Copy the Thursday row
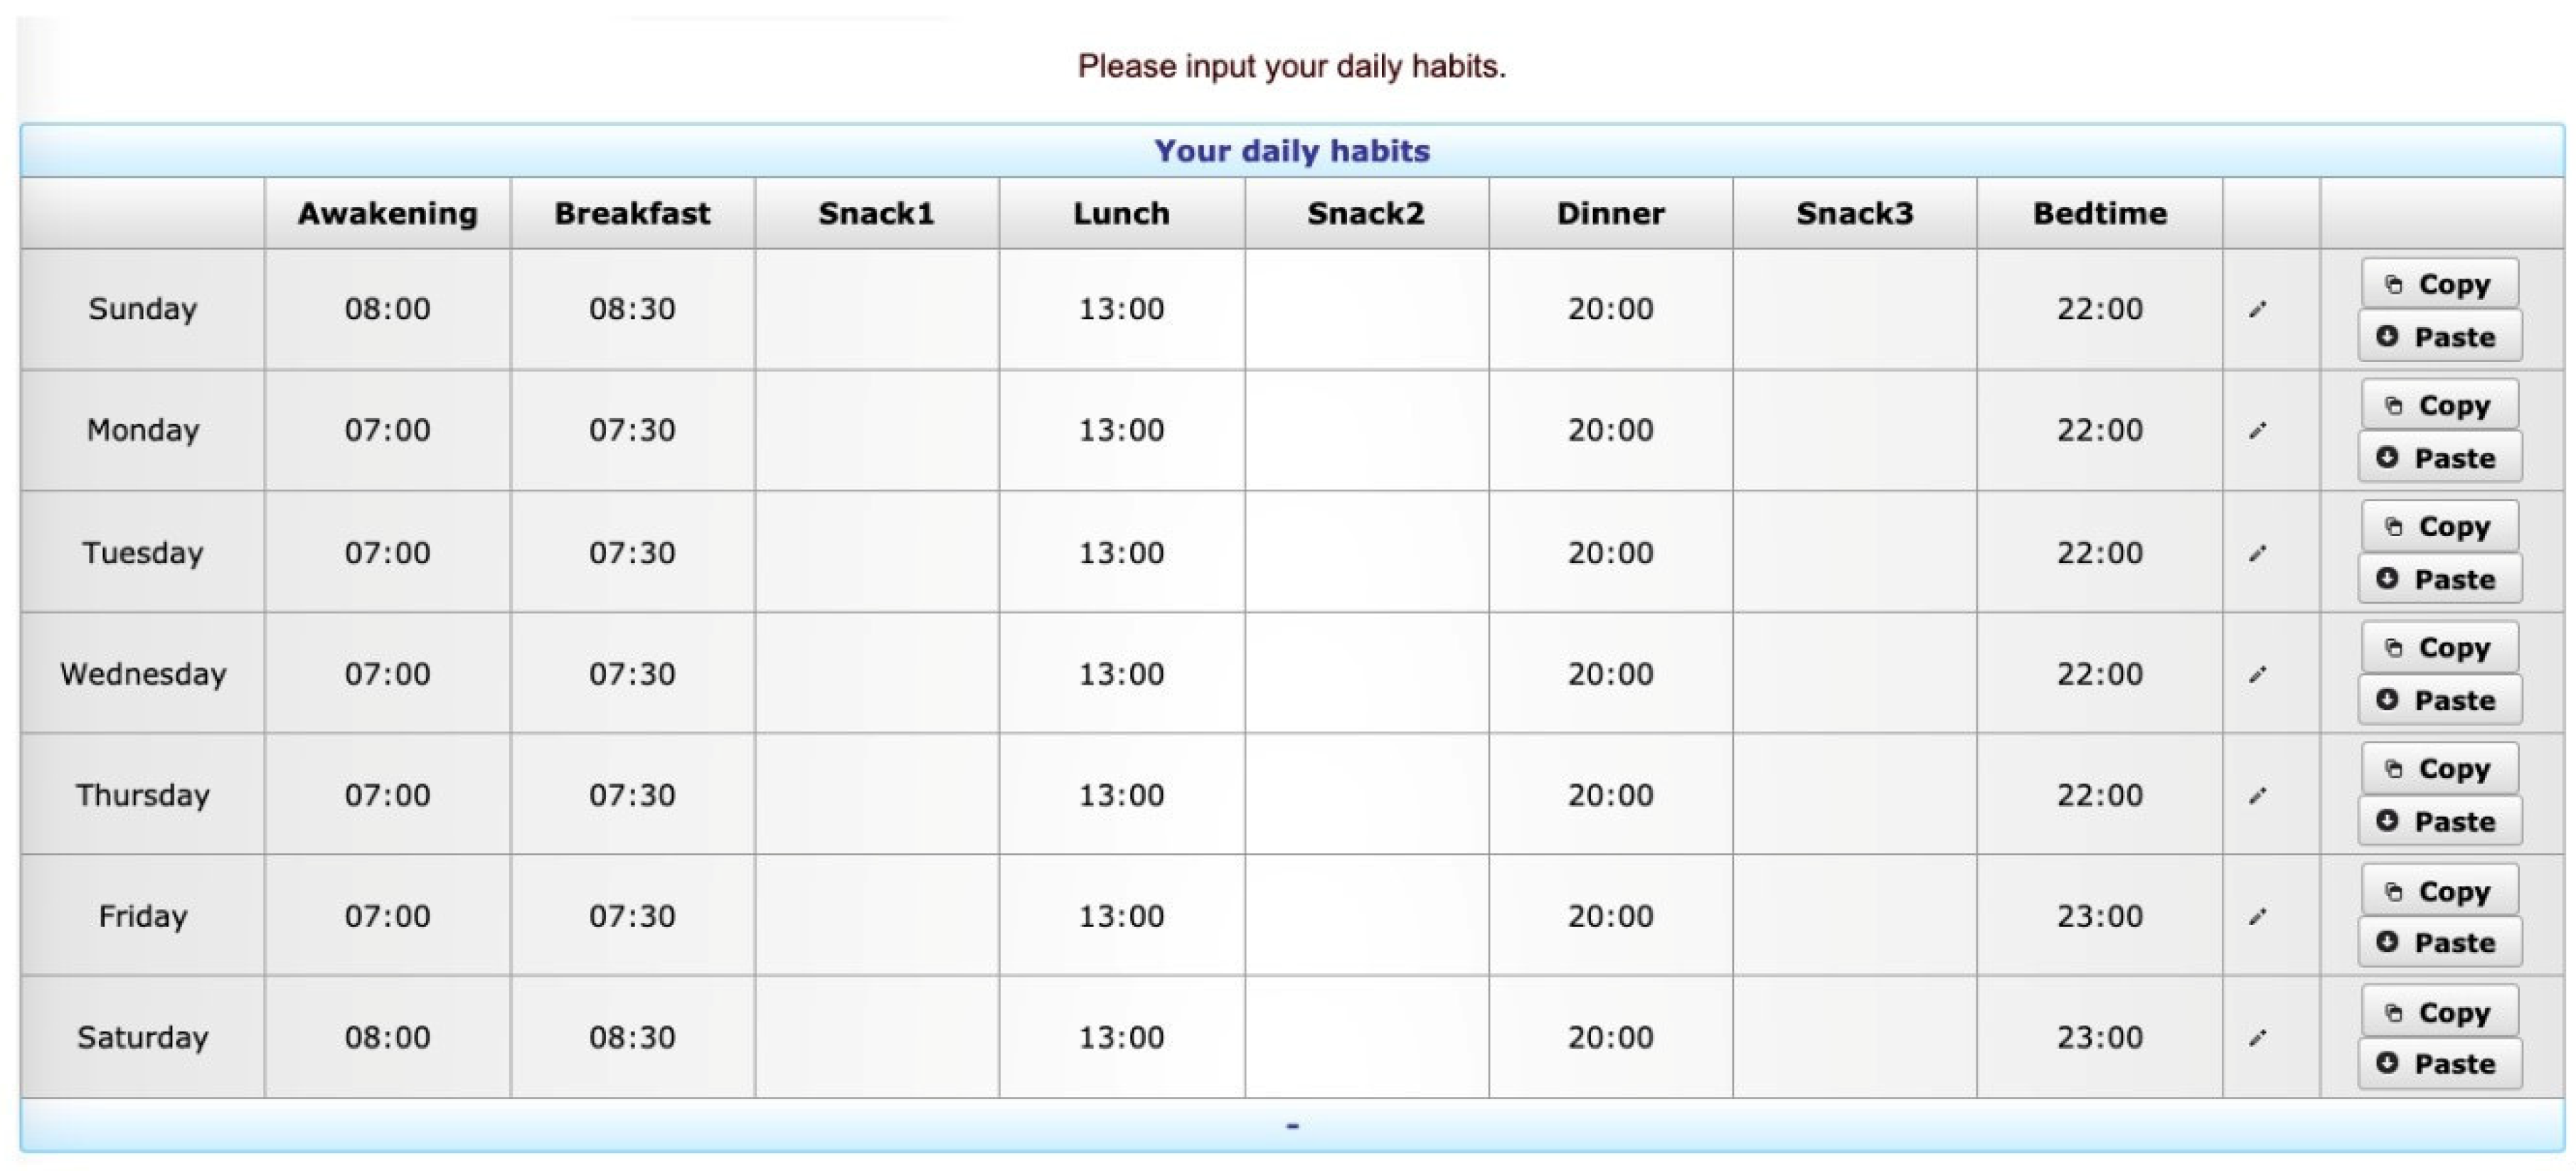This screenshot has height=1171, width=2576. point(2439,769)
